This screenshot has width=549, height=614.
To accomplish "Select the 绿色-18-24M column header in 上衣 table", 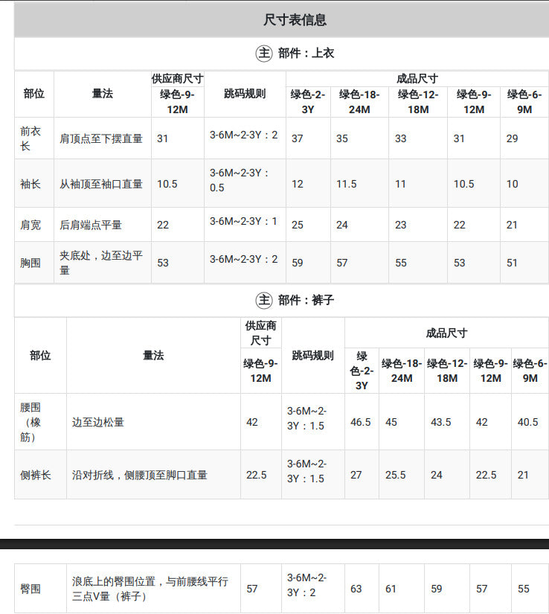I will point(359,102).
